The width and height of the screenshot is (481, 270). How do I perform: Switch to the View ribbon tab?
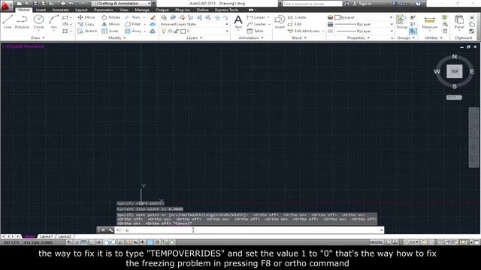coord(124,10)
